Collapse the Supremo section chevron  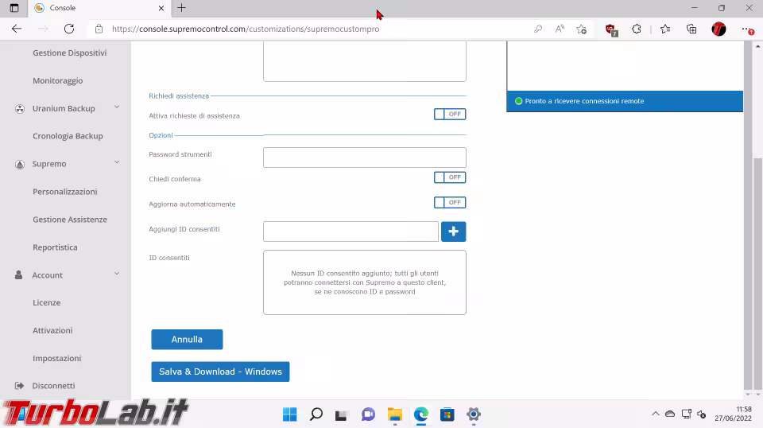point(117,162)
